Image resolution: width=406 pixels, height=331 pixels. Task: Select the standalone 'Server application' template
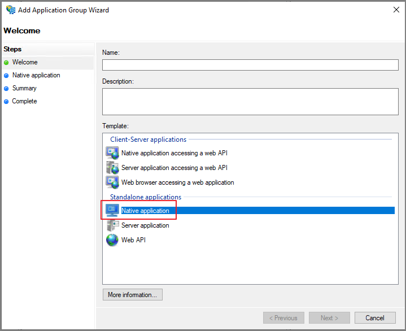[x=145, y=225]
